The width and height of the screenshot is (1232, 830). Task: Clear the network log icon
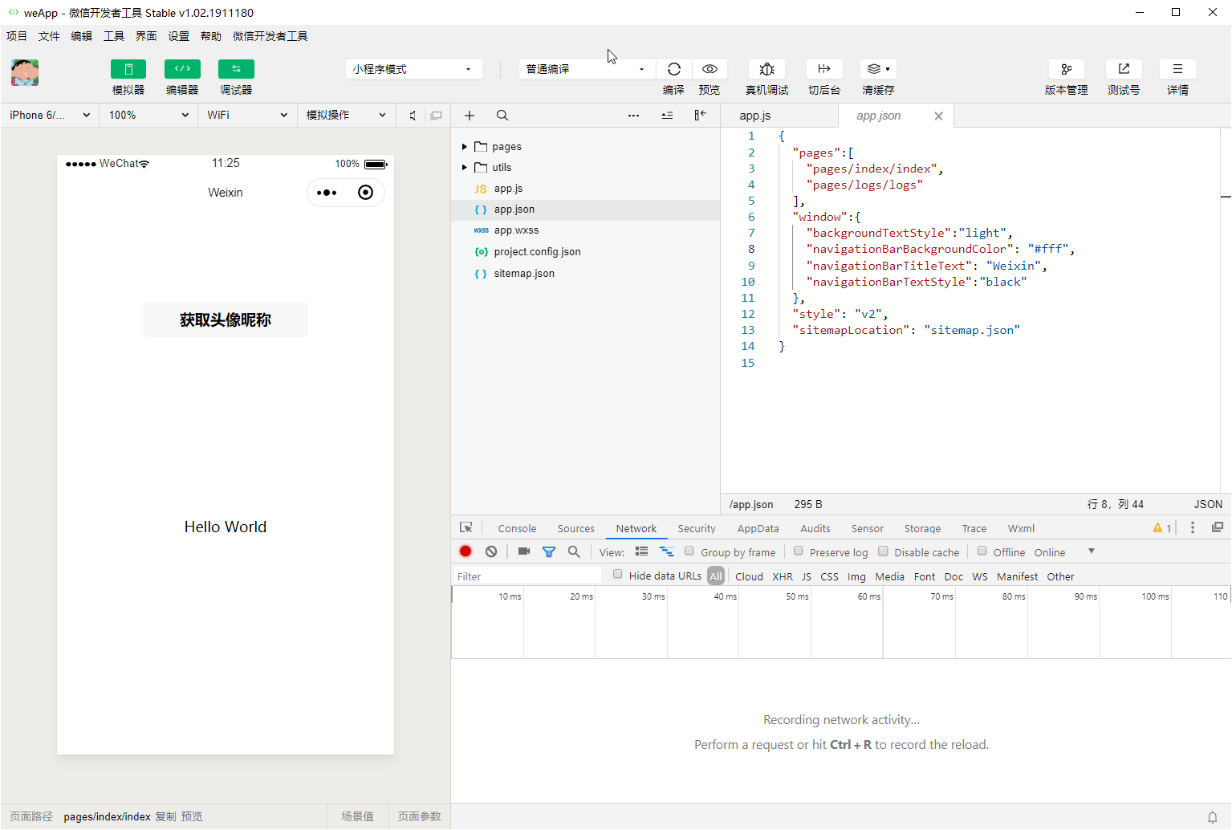(x=491, y=551)
